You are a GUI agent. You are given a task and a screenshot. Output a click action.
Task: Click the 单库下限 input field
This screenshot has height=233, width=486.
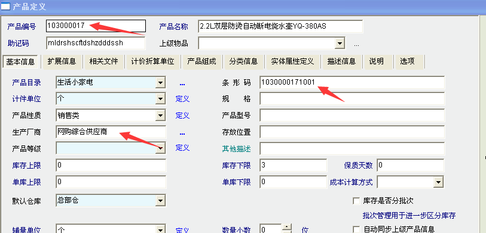[293, 182]
